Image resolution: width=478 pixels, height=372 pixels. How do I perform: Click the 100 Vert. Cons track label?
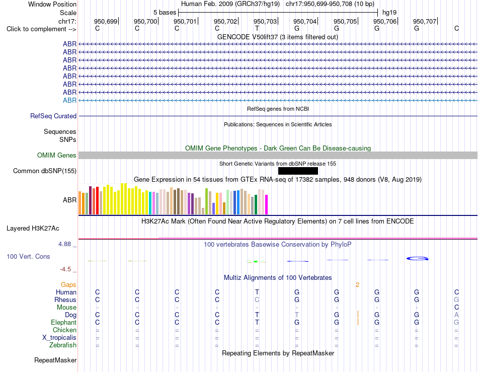coord(28,256)
